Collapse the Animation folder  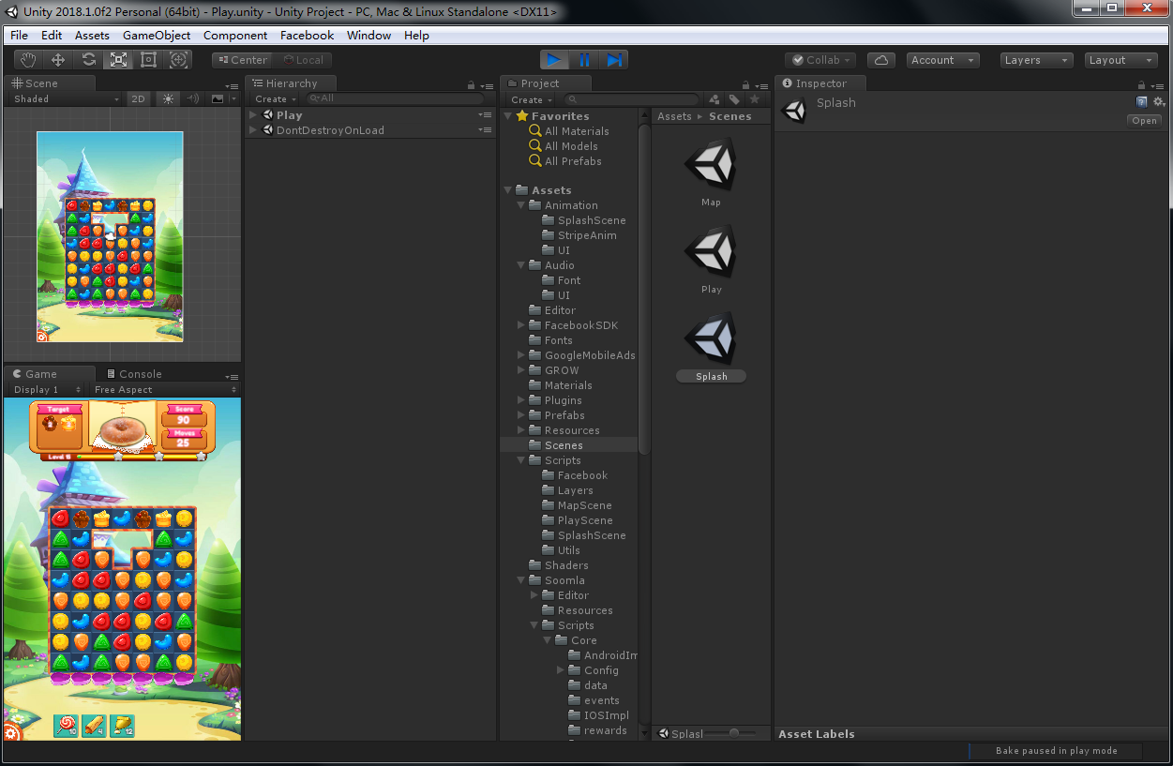point(521,205)
